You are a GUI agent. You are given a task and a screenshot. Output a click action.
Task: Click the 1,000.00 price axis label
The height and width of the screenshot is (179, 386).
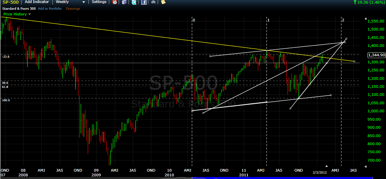click(x=376, y=111)
